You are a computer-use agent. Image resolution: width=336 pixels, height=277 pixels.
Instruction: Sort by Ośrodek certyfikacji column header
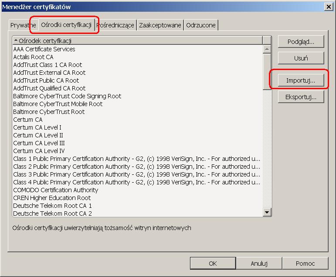click(137, 40)
